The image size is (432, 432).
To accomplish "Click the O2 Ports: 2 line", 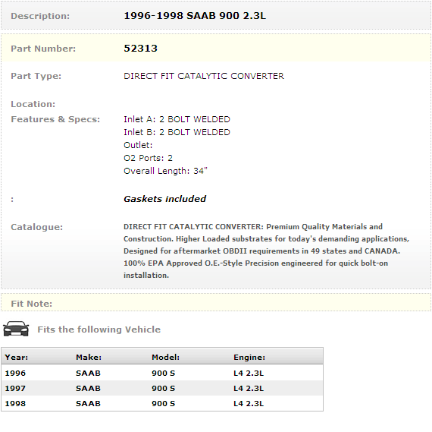I will (149, 158).
